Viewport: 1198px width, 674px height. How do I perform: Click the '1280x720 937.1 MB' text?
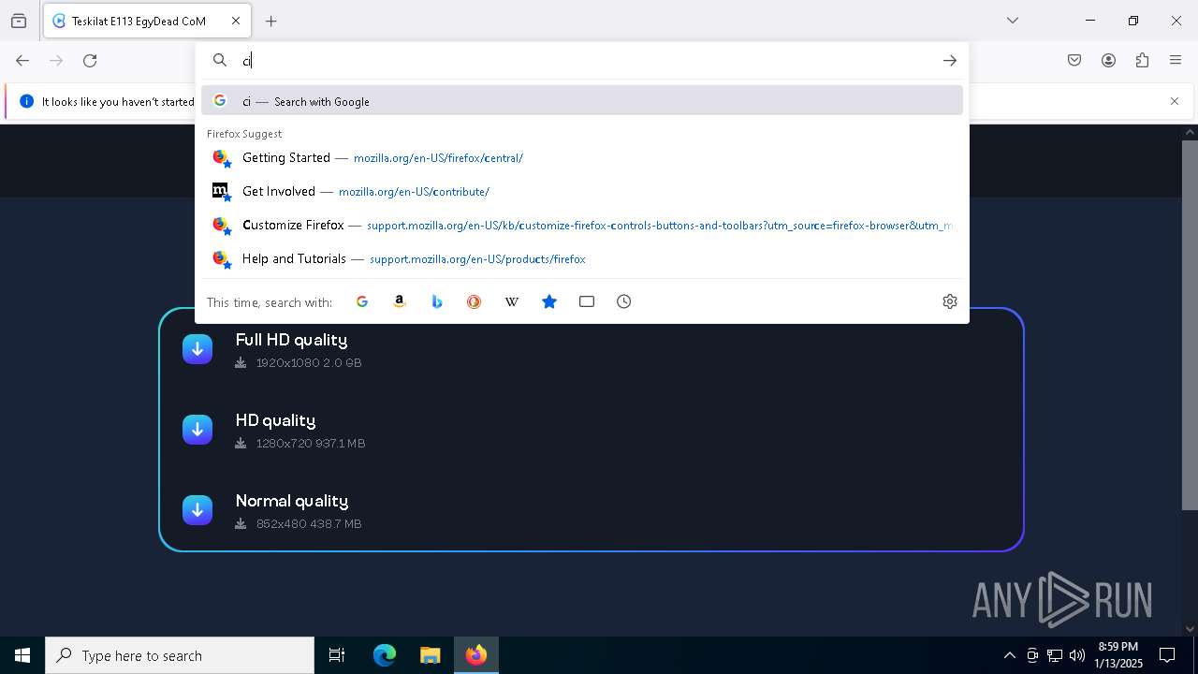tap(311, 443)
